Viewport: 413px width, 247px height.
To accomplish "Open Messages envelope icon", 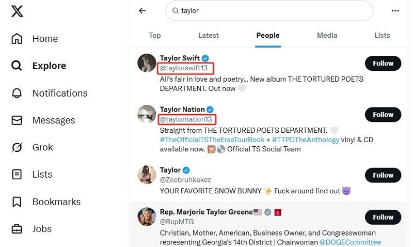I will click(17, 120).
